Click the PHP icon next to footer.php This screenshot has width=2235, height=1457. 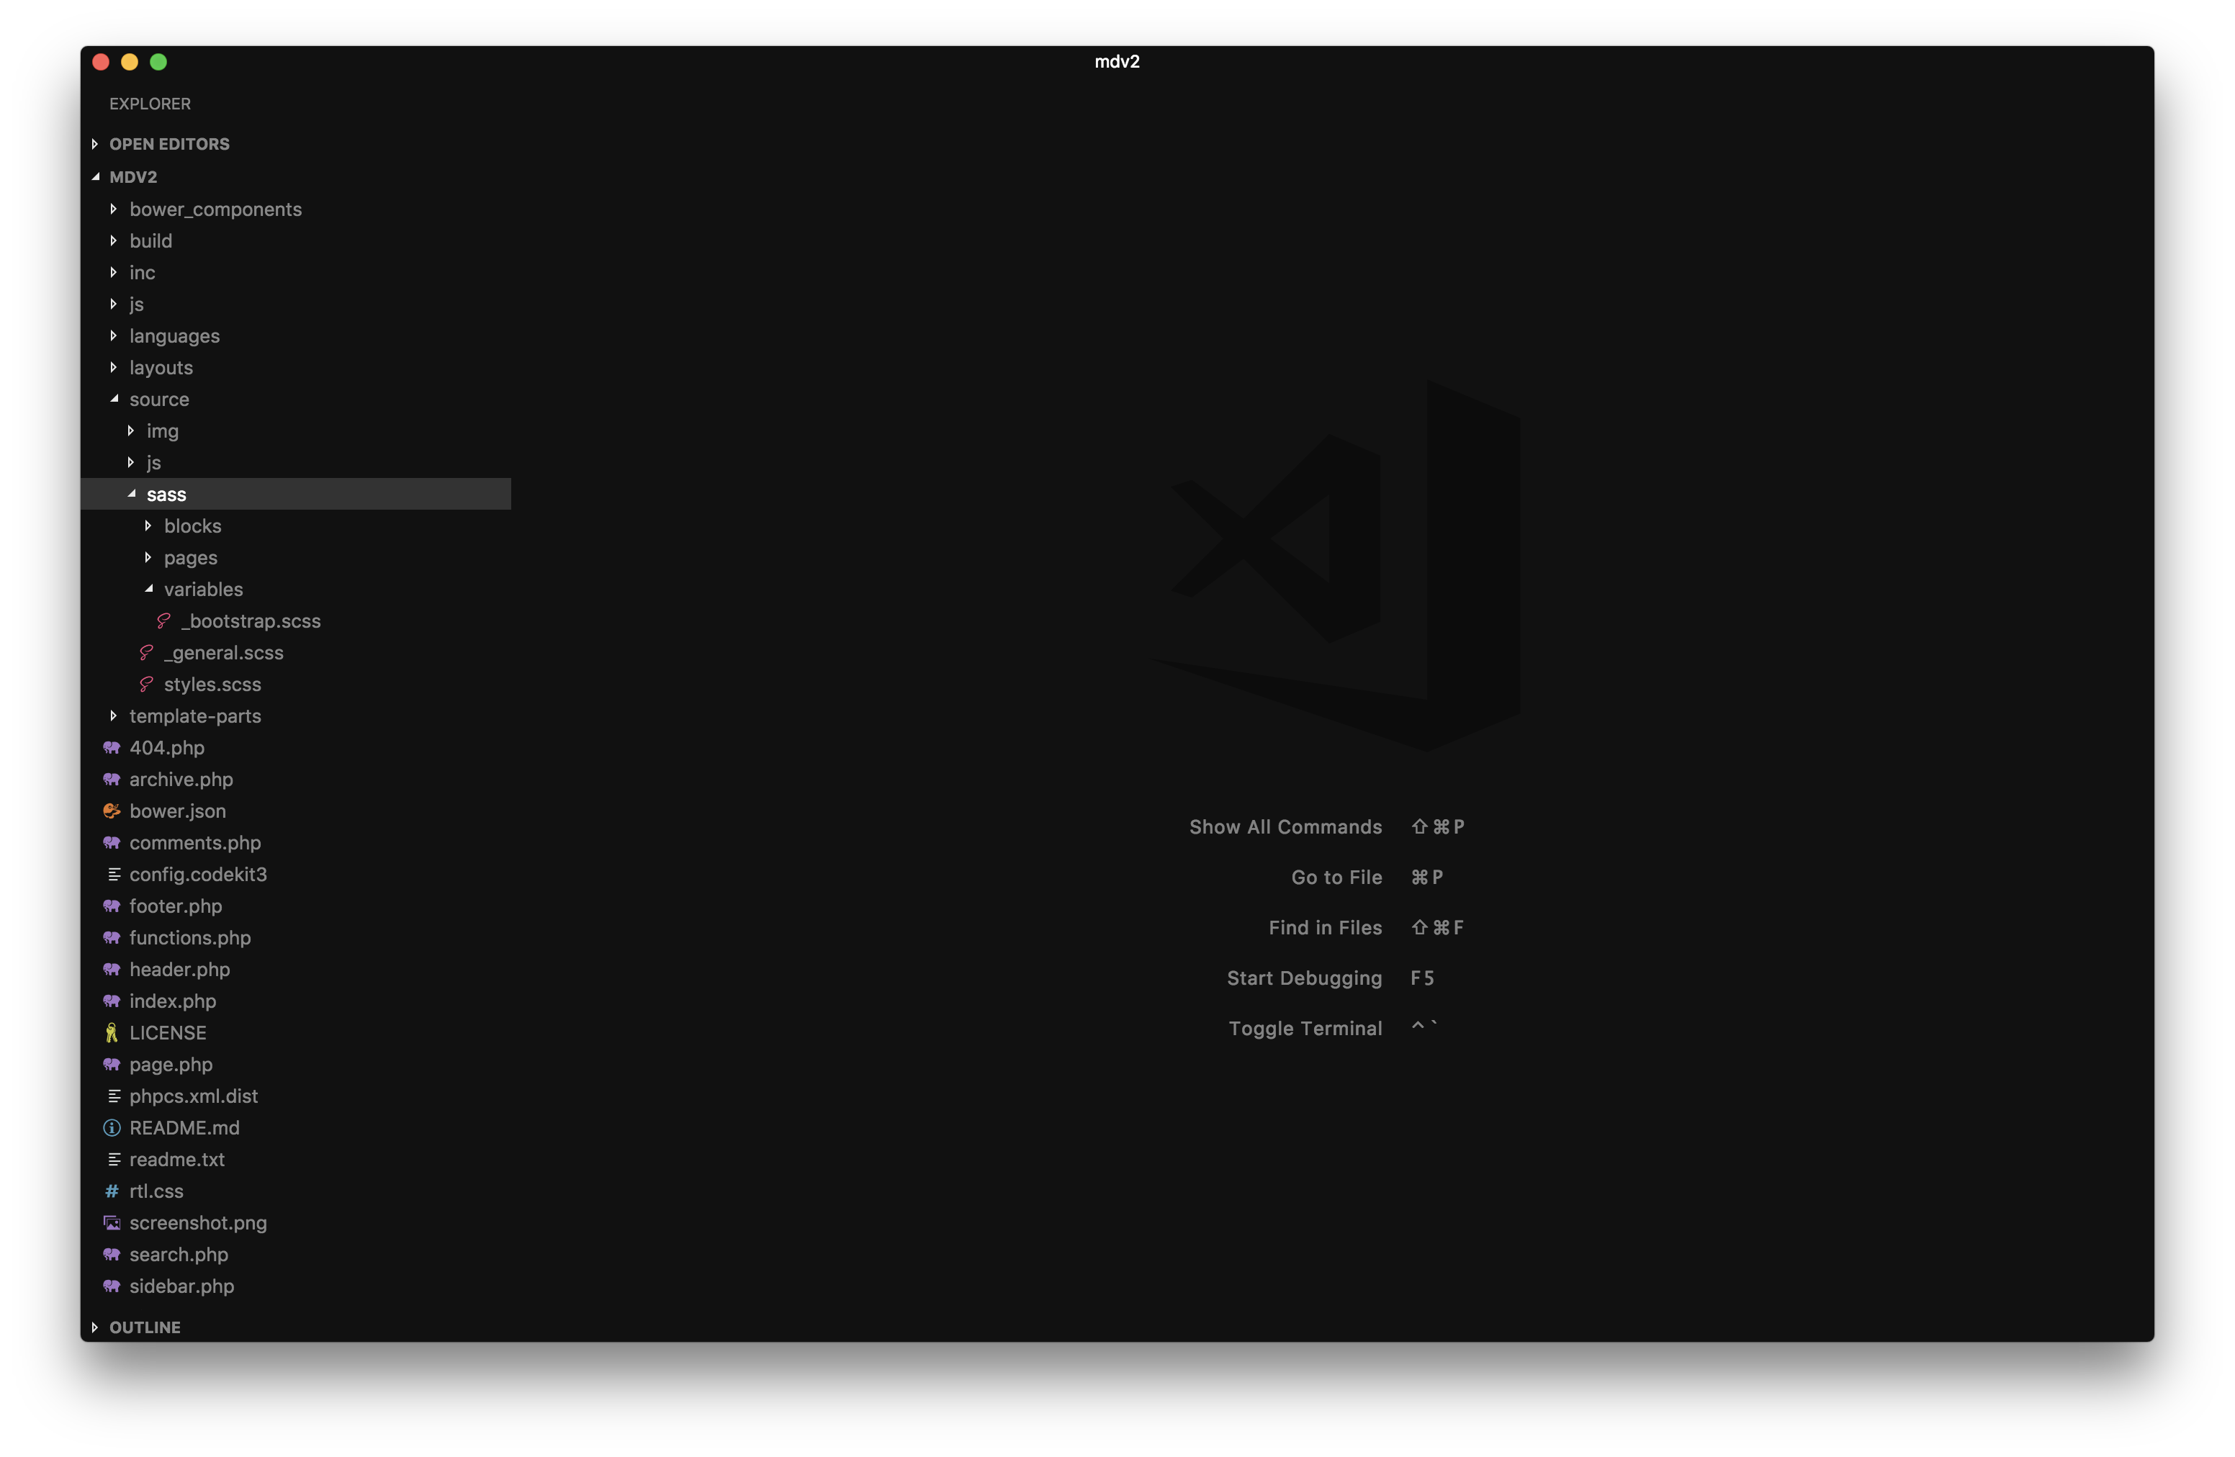coord(112,906)
